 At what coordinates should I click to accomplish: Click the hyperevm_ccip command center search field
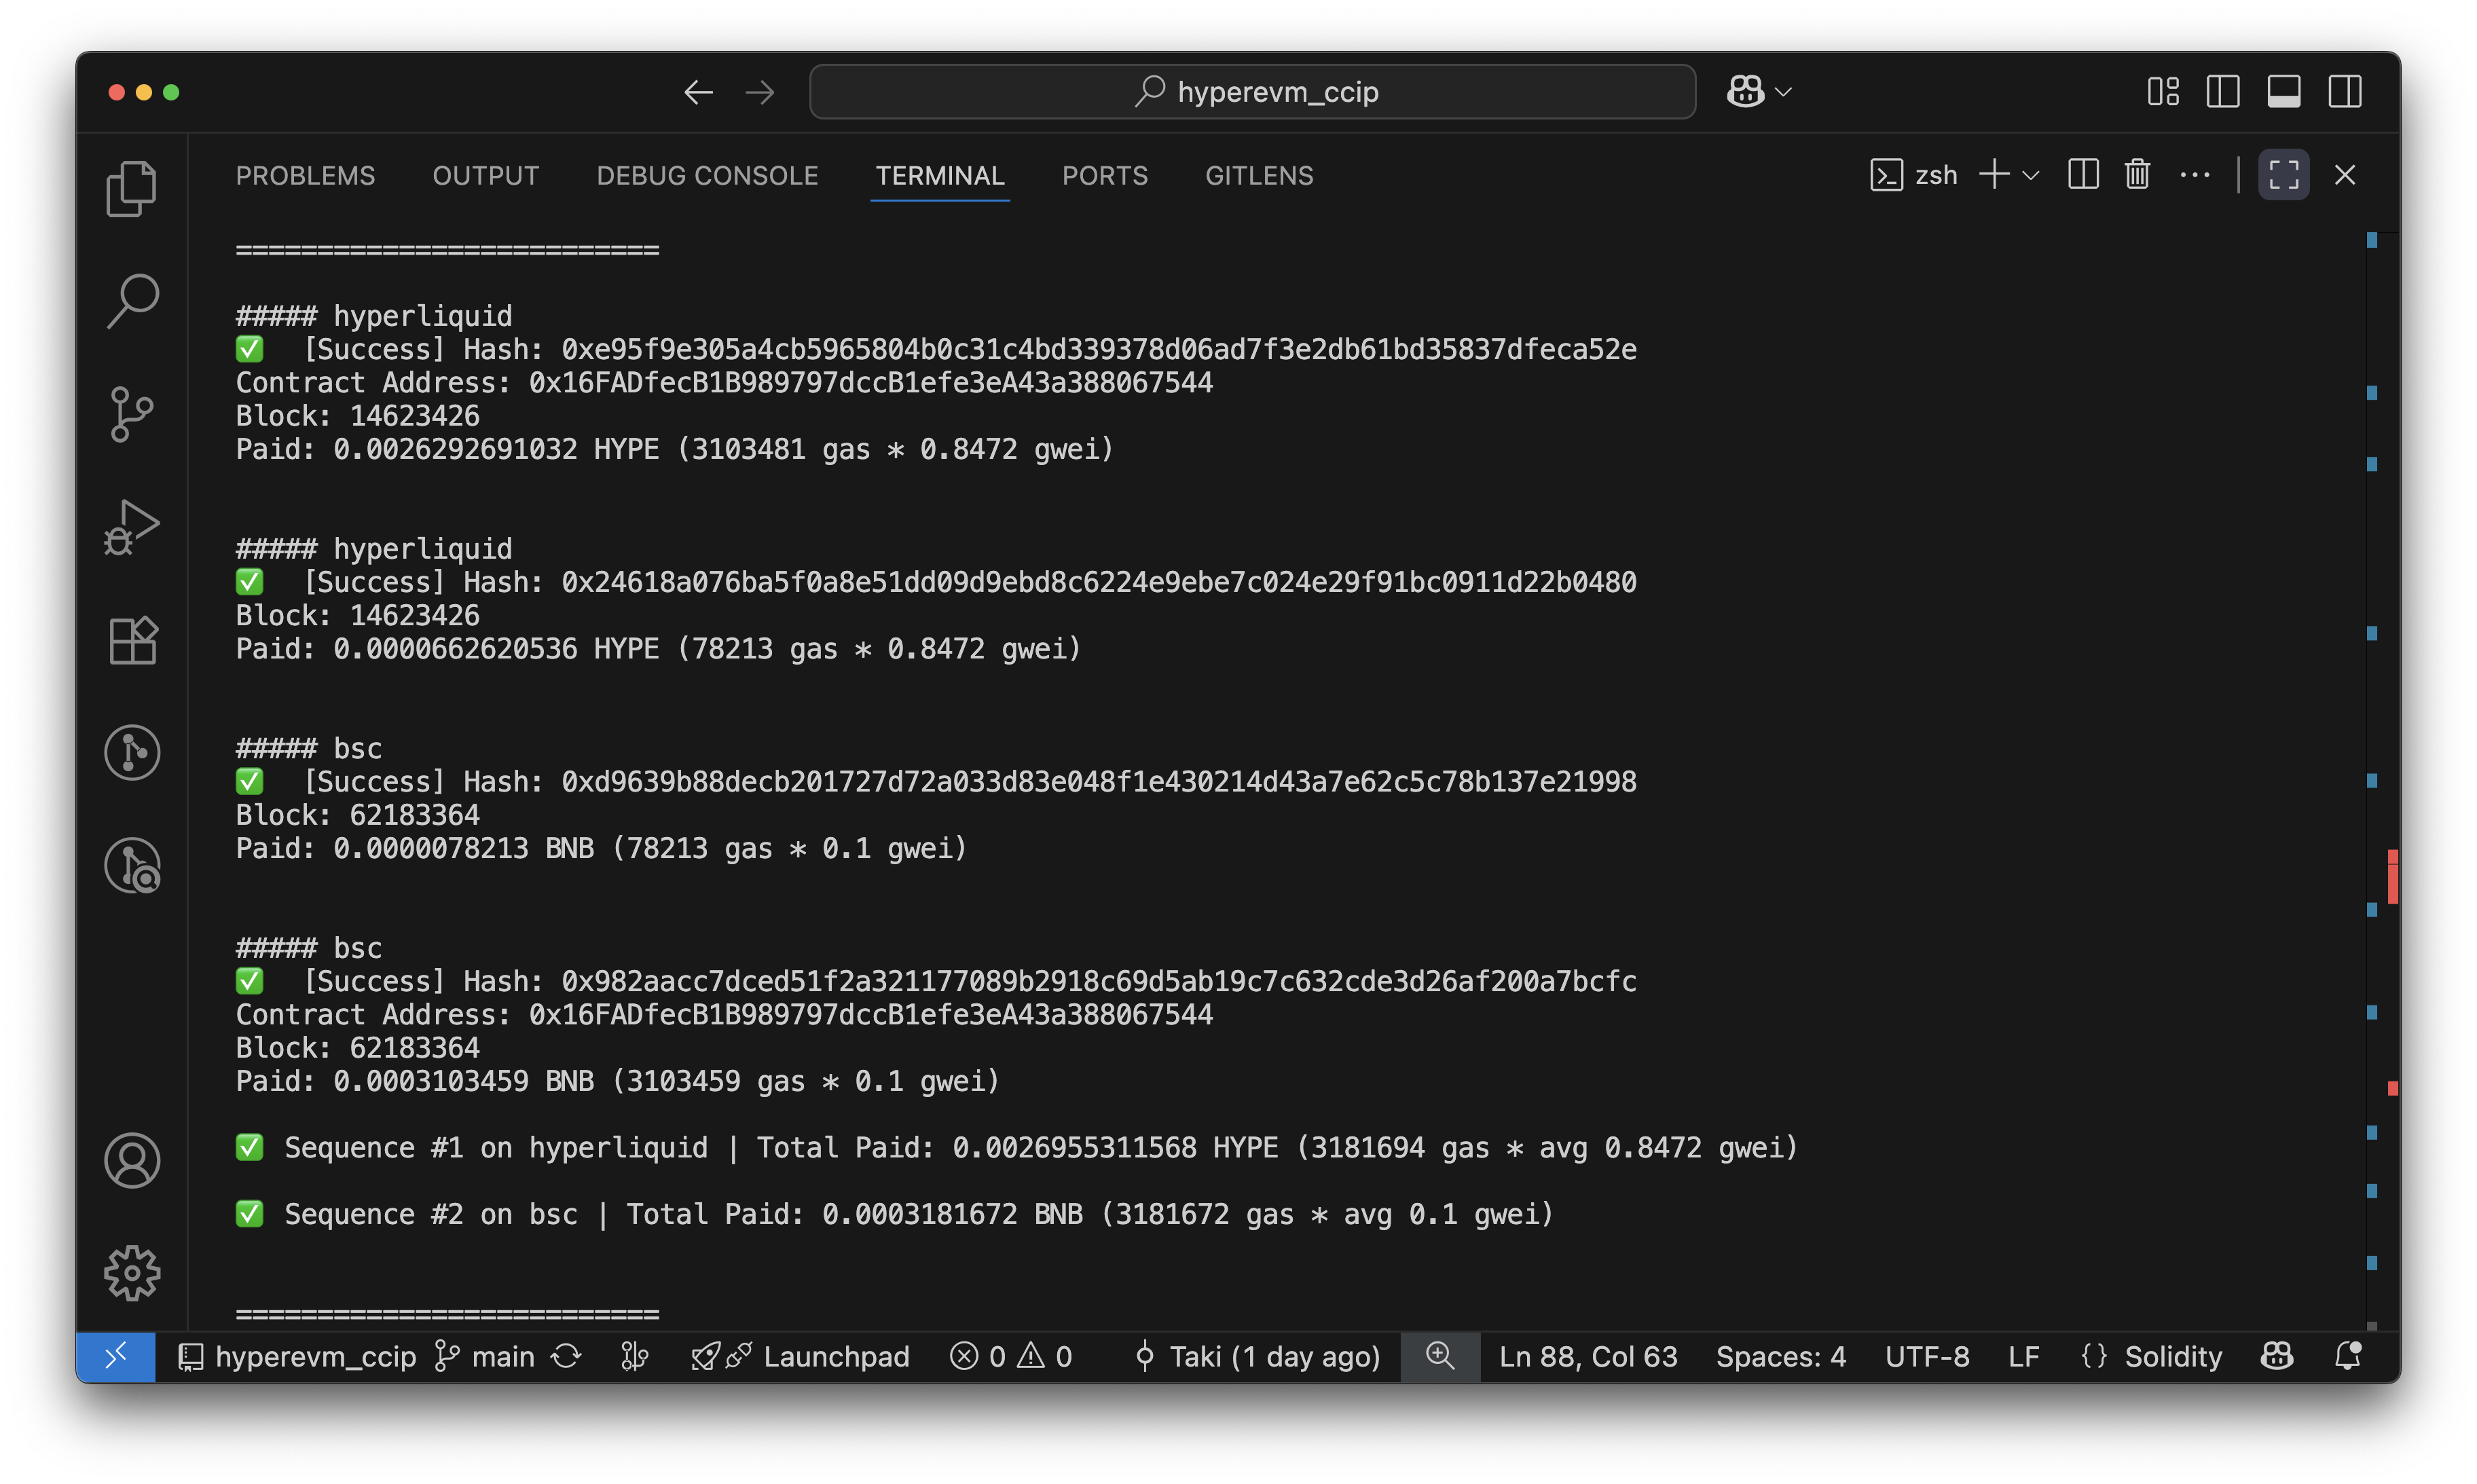pyautogui.click(x=1252, y=92)
